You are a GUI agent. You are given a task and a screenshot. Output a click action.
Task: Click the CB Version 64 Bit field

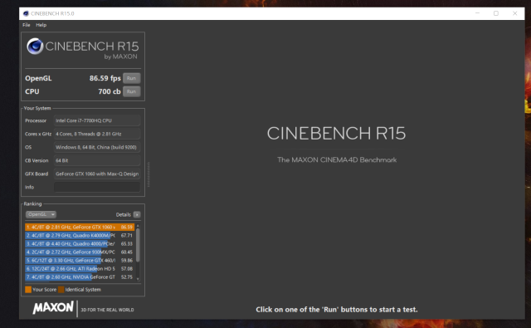click(97, 160)
